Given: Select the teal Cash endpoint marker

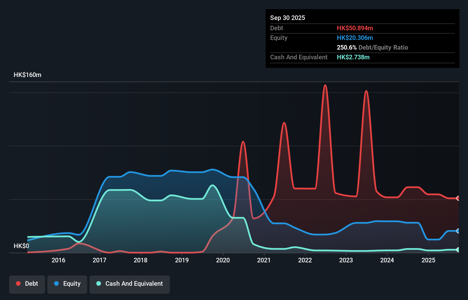Looking at the screenshot, I should click(x=458, y=250).
